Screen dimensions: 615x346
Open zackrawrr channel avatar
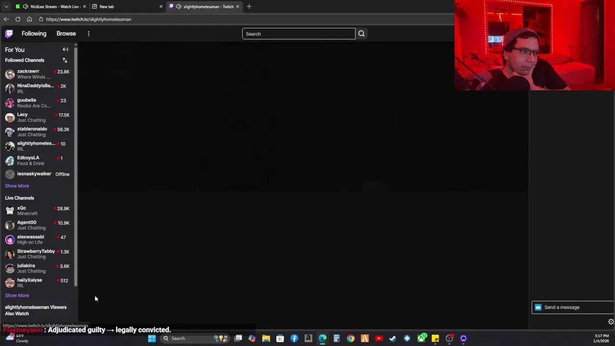coord(10,74)
